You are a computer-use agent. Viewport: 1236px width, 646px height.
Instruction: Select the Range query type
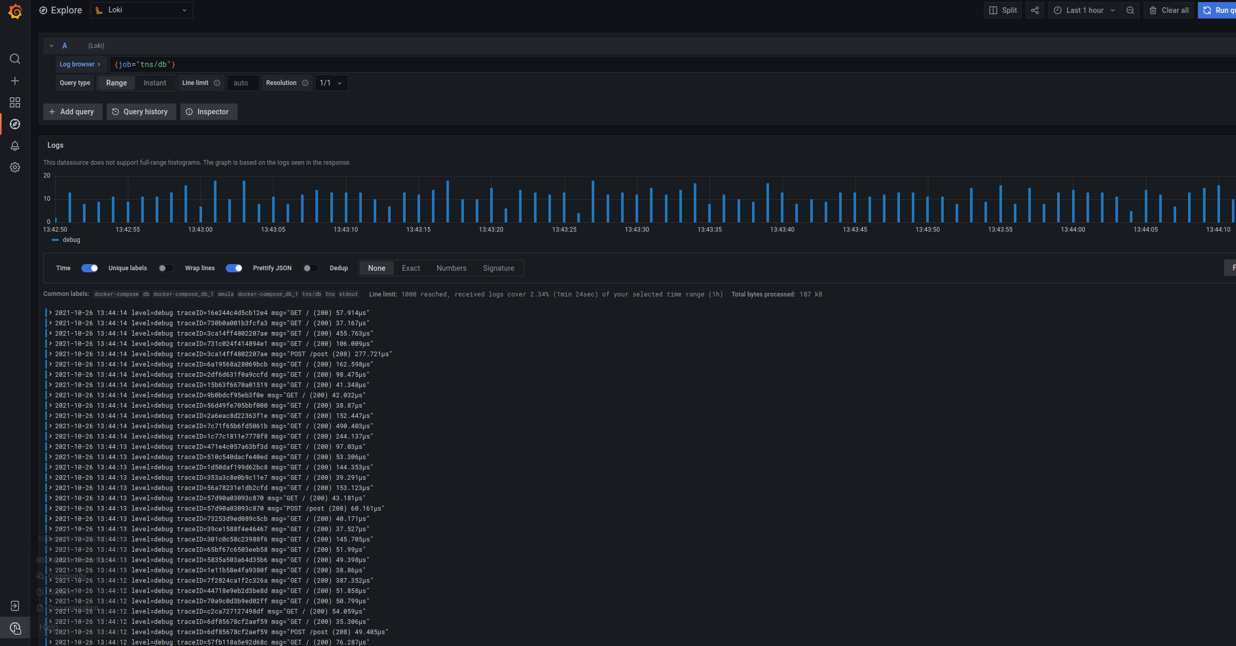116,83
